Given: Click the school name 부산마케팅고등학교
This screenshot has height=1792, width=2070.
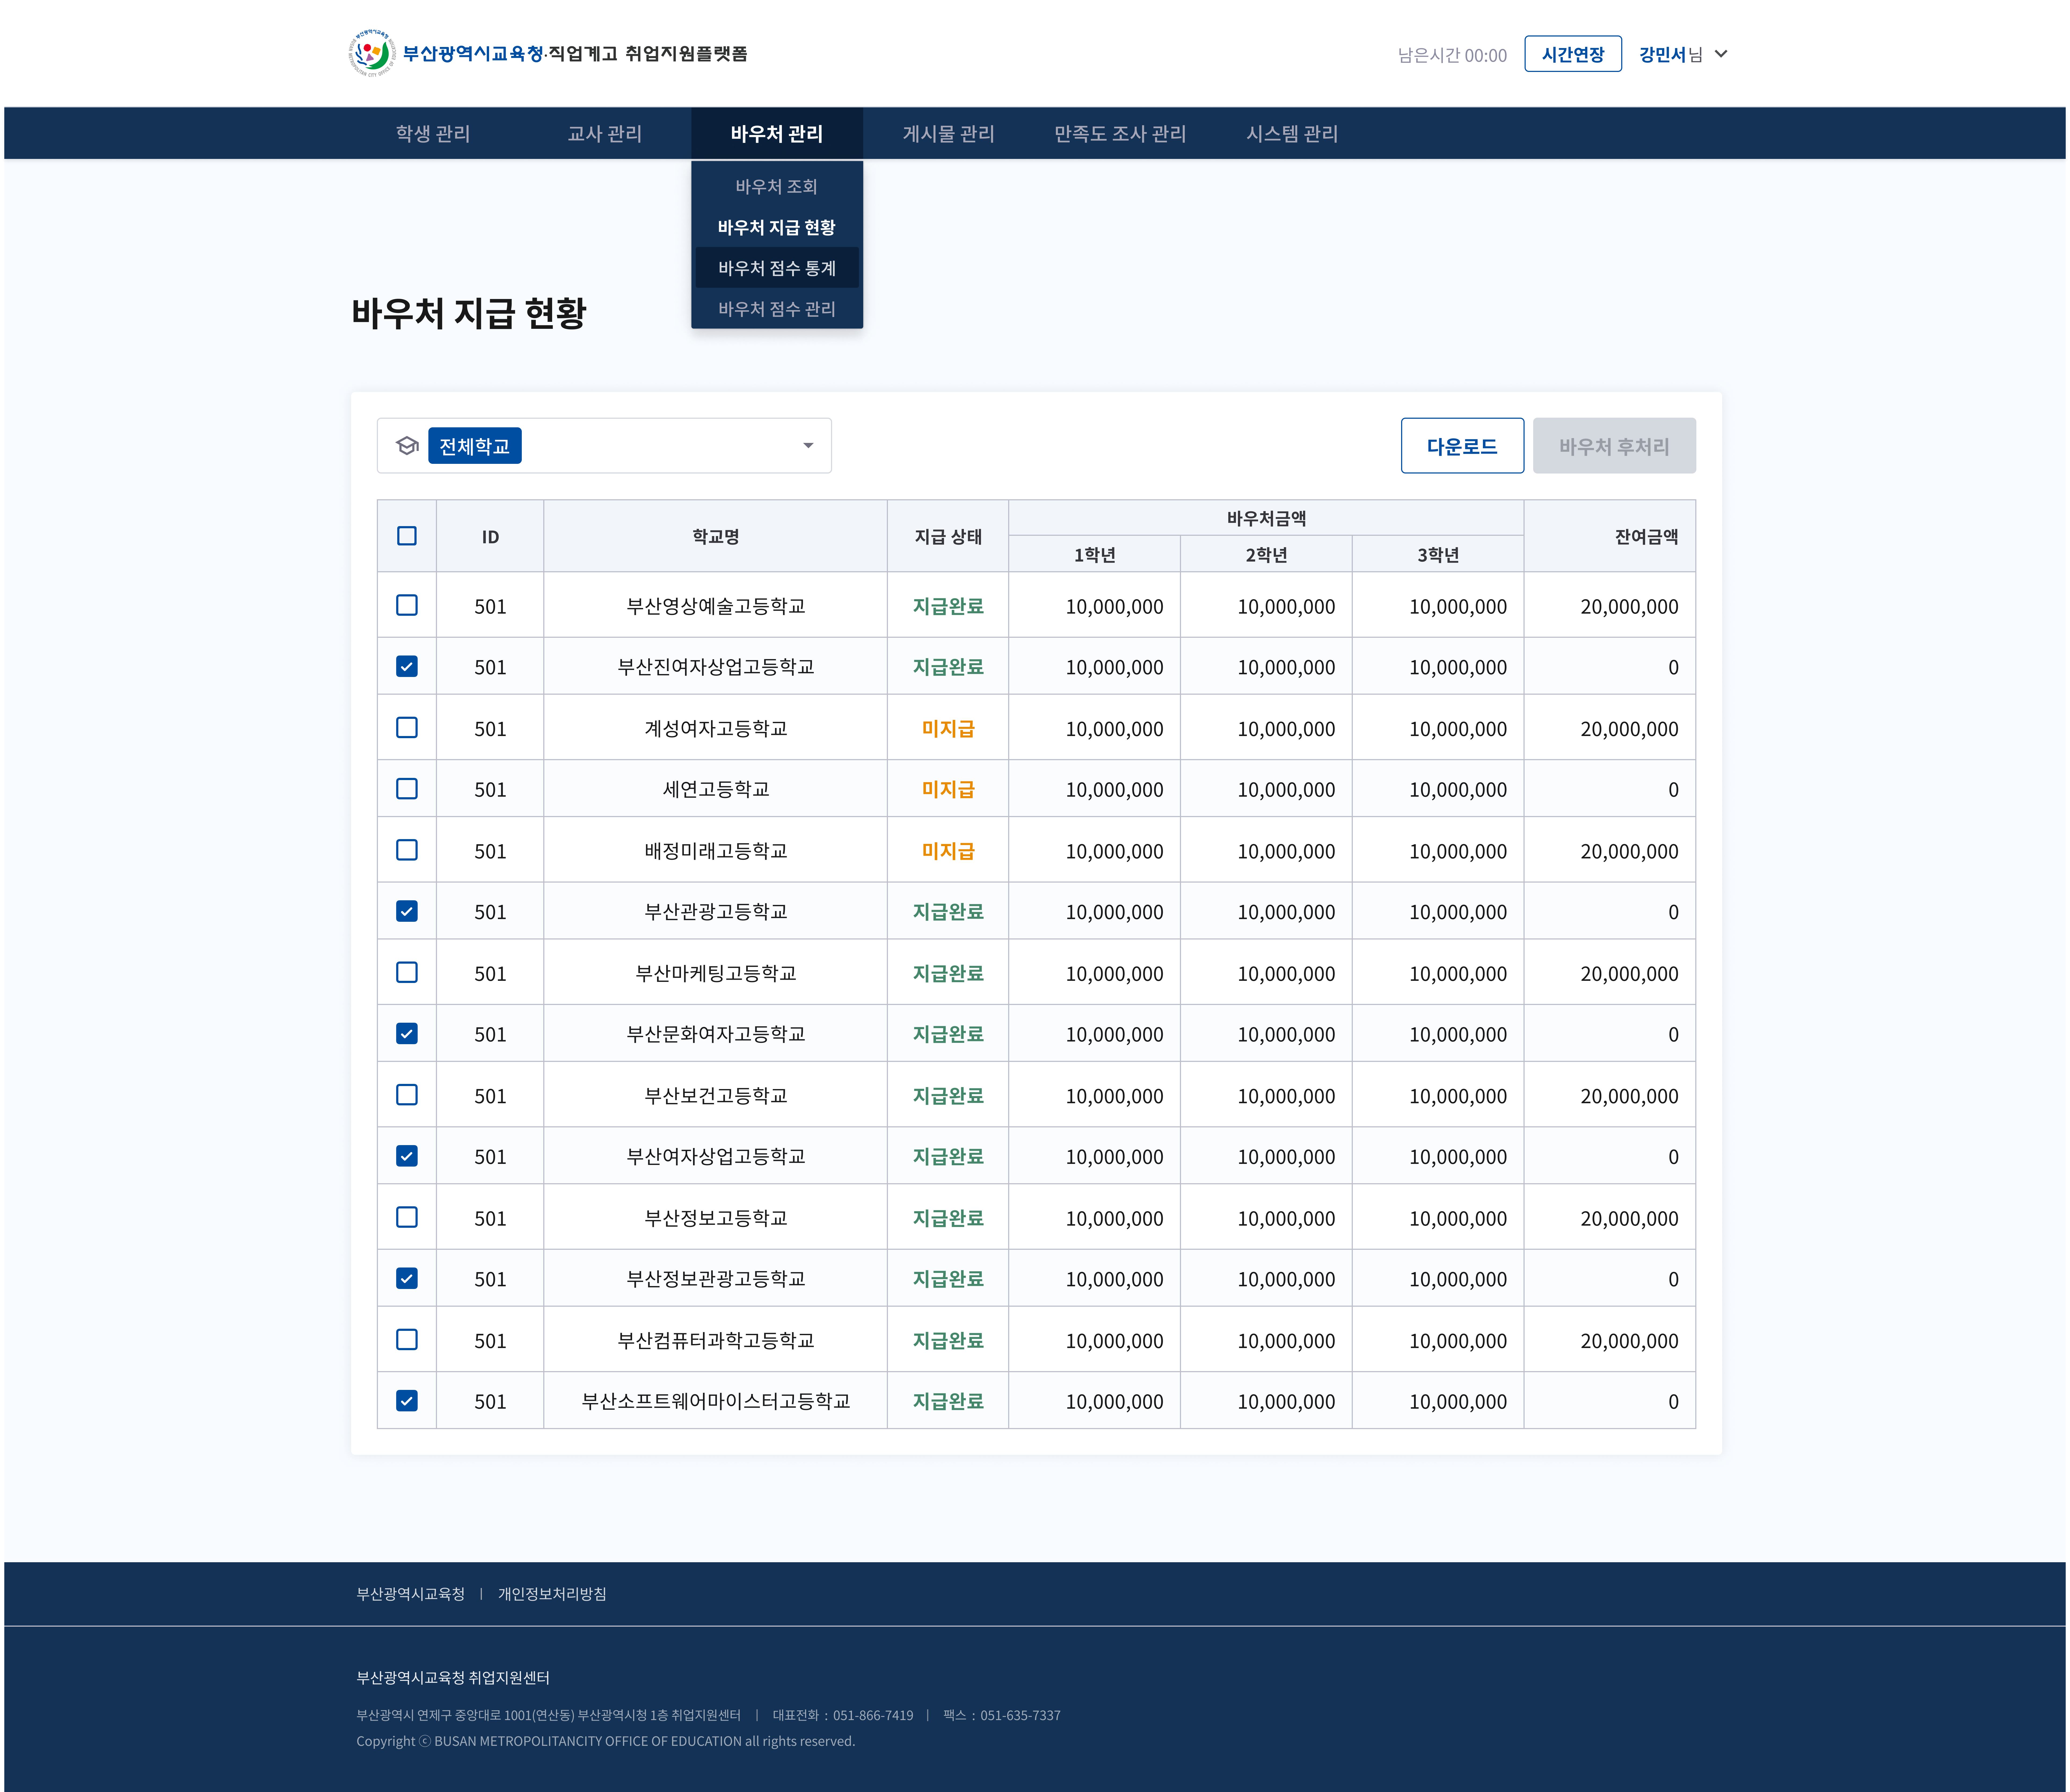Looking at the screenshot, I should [716, 973].
